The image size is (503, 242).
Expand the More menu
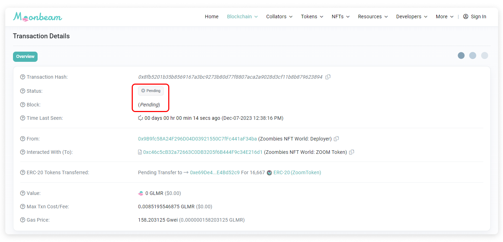445,17
